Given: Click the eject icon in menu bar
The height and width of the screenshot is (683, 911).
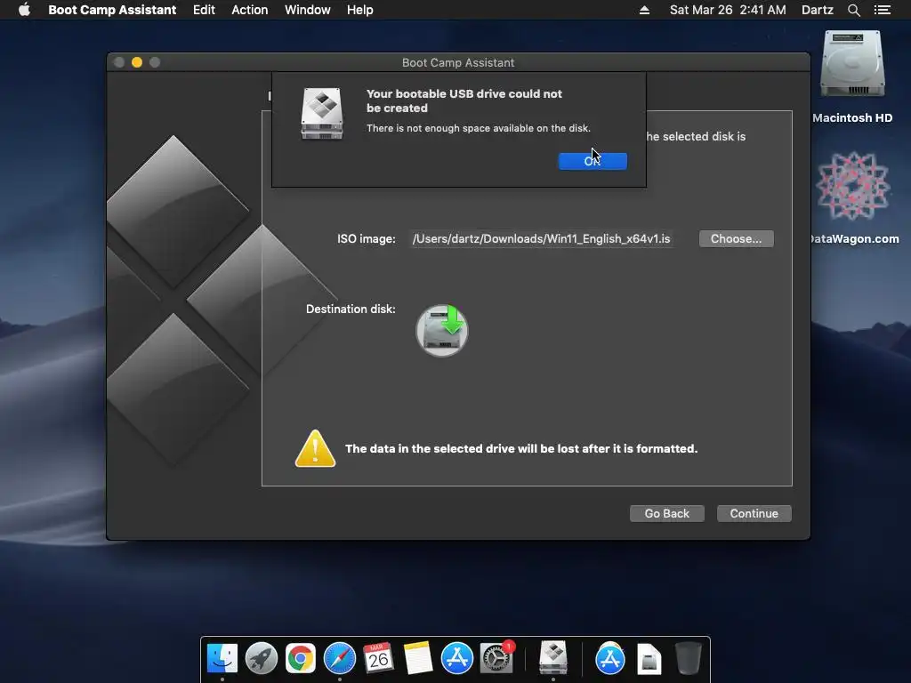Looking at the screenshot, I should coord(644,10).
